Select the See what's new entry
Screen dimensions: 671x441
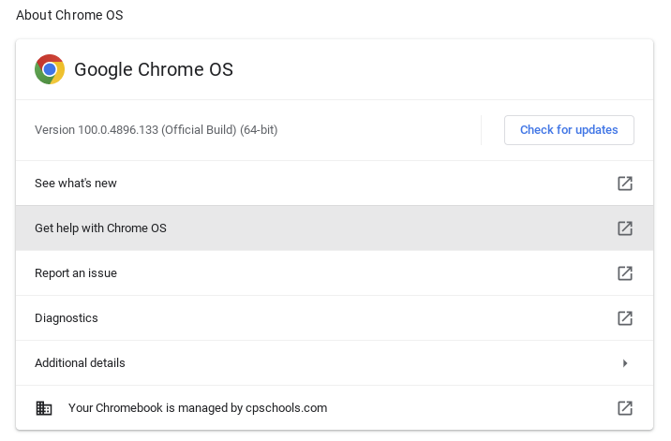click(x=335, y=184)
